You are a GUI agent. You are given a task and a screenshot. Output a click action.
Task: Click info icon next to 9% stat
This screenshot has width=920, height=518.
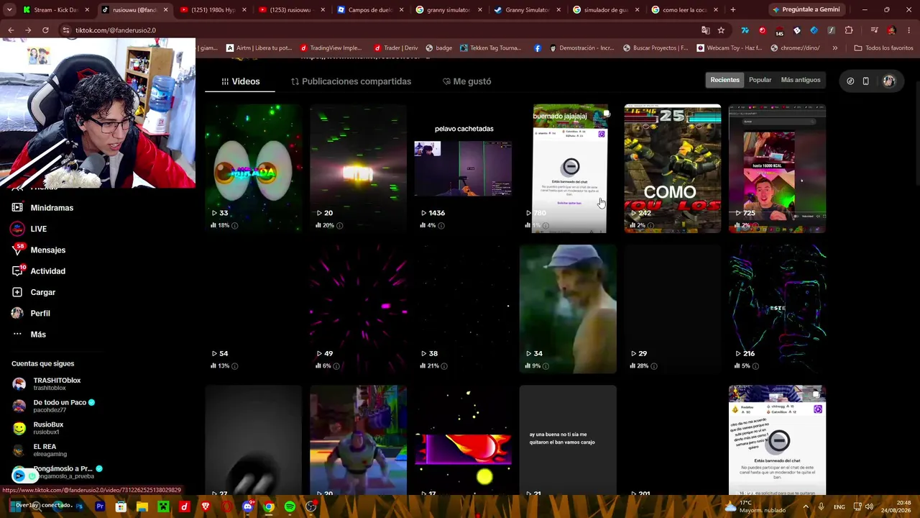(546, 365)
